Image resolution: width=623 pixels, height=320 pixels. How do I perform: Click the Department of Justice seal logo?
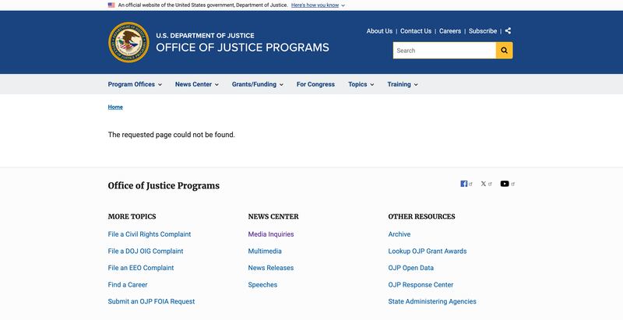click(x=128, y=42)
